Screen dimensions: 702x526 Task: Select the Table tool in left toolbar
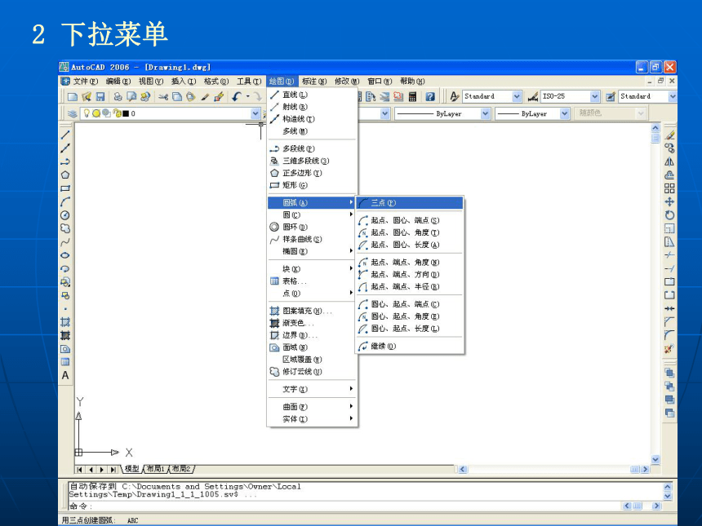pos(65,362)
